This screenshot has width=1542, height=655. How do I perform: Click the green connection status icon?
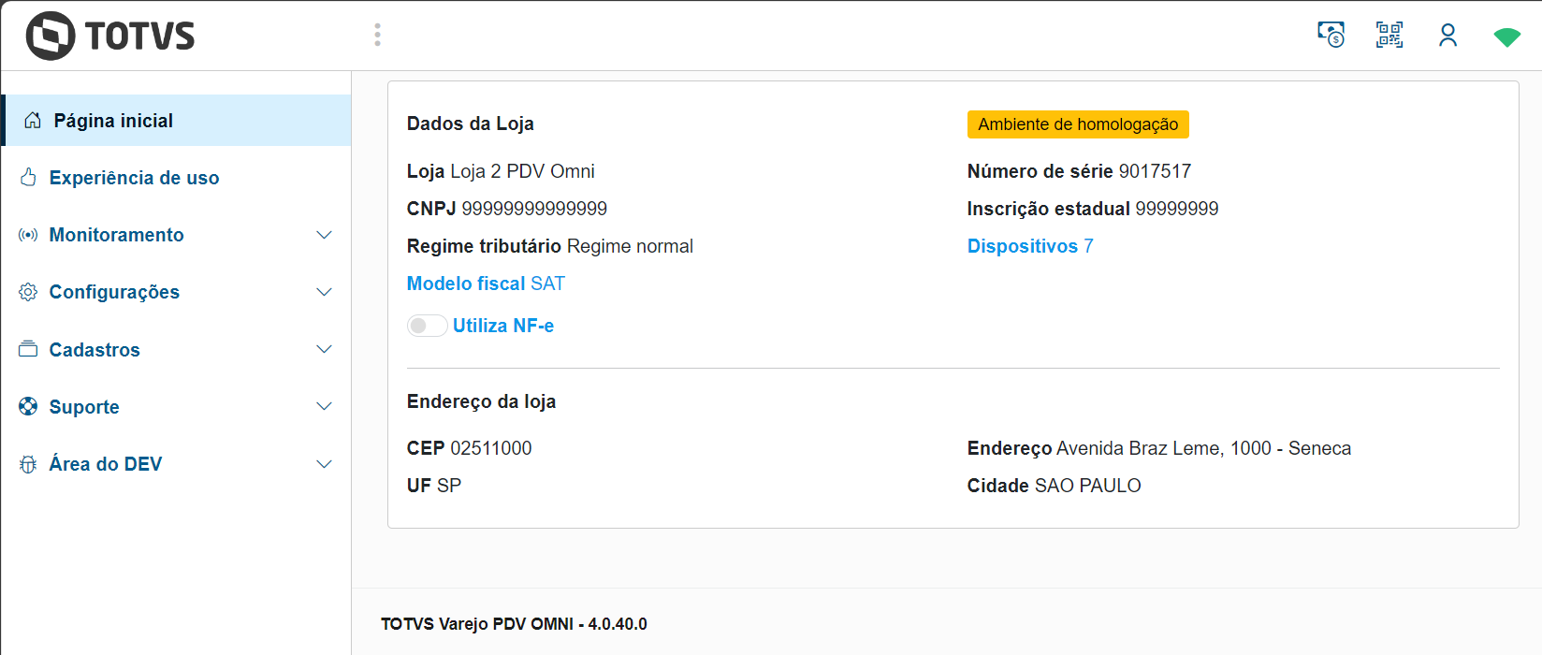(1506, 36)
